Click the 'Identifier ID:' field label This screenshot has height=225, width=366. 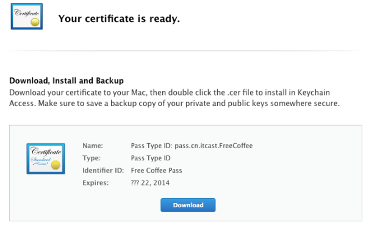coord(103,170)
